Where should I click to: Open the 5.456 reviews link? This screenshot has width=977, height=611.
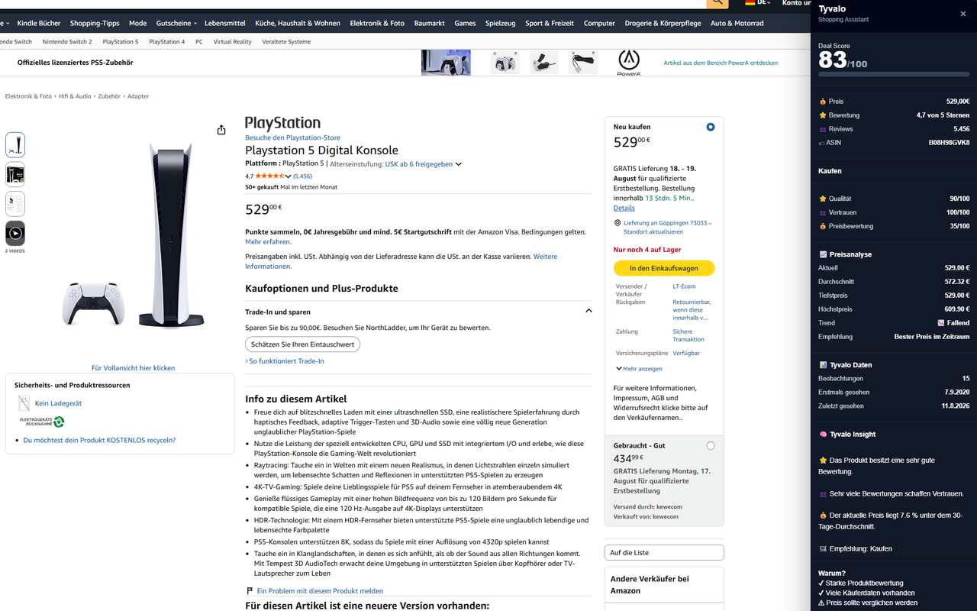(x=302, y=176)
